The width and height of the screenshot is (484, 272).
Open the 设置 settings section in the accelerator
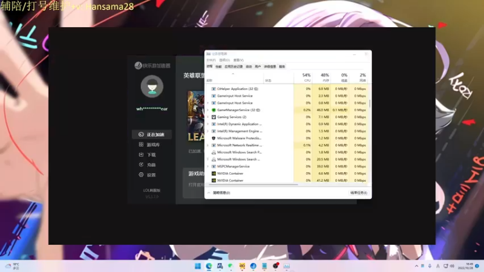[x=148, y=175]
